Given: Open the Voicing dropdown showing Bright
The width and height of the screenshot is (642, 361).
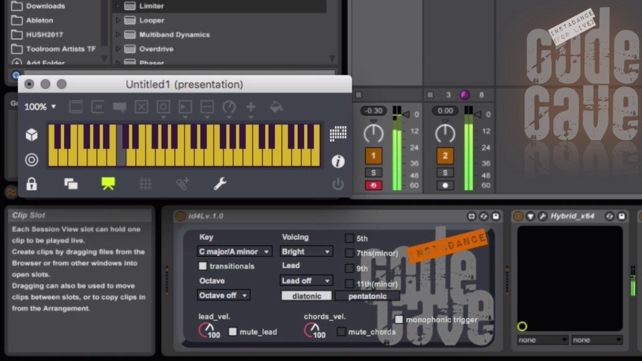Looking at the screenshot, I should [306, 251].
